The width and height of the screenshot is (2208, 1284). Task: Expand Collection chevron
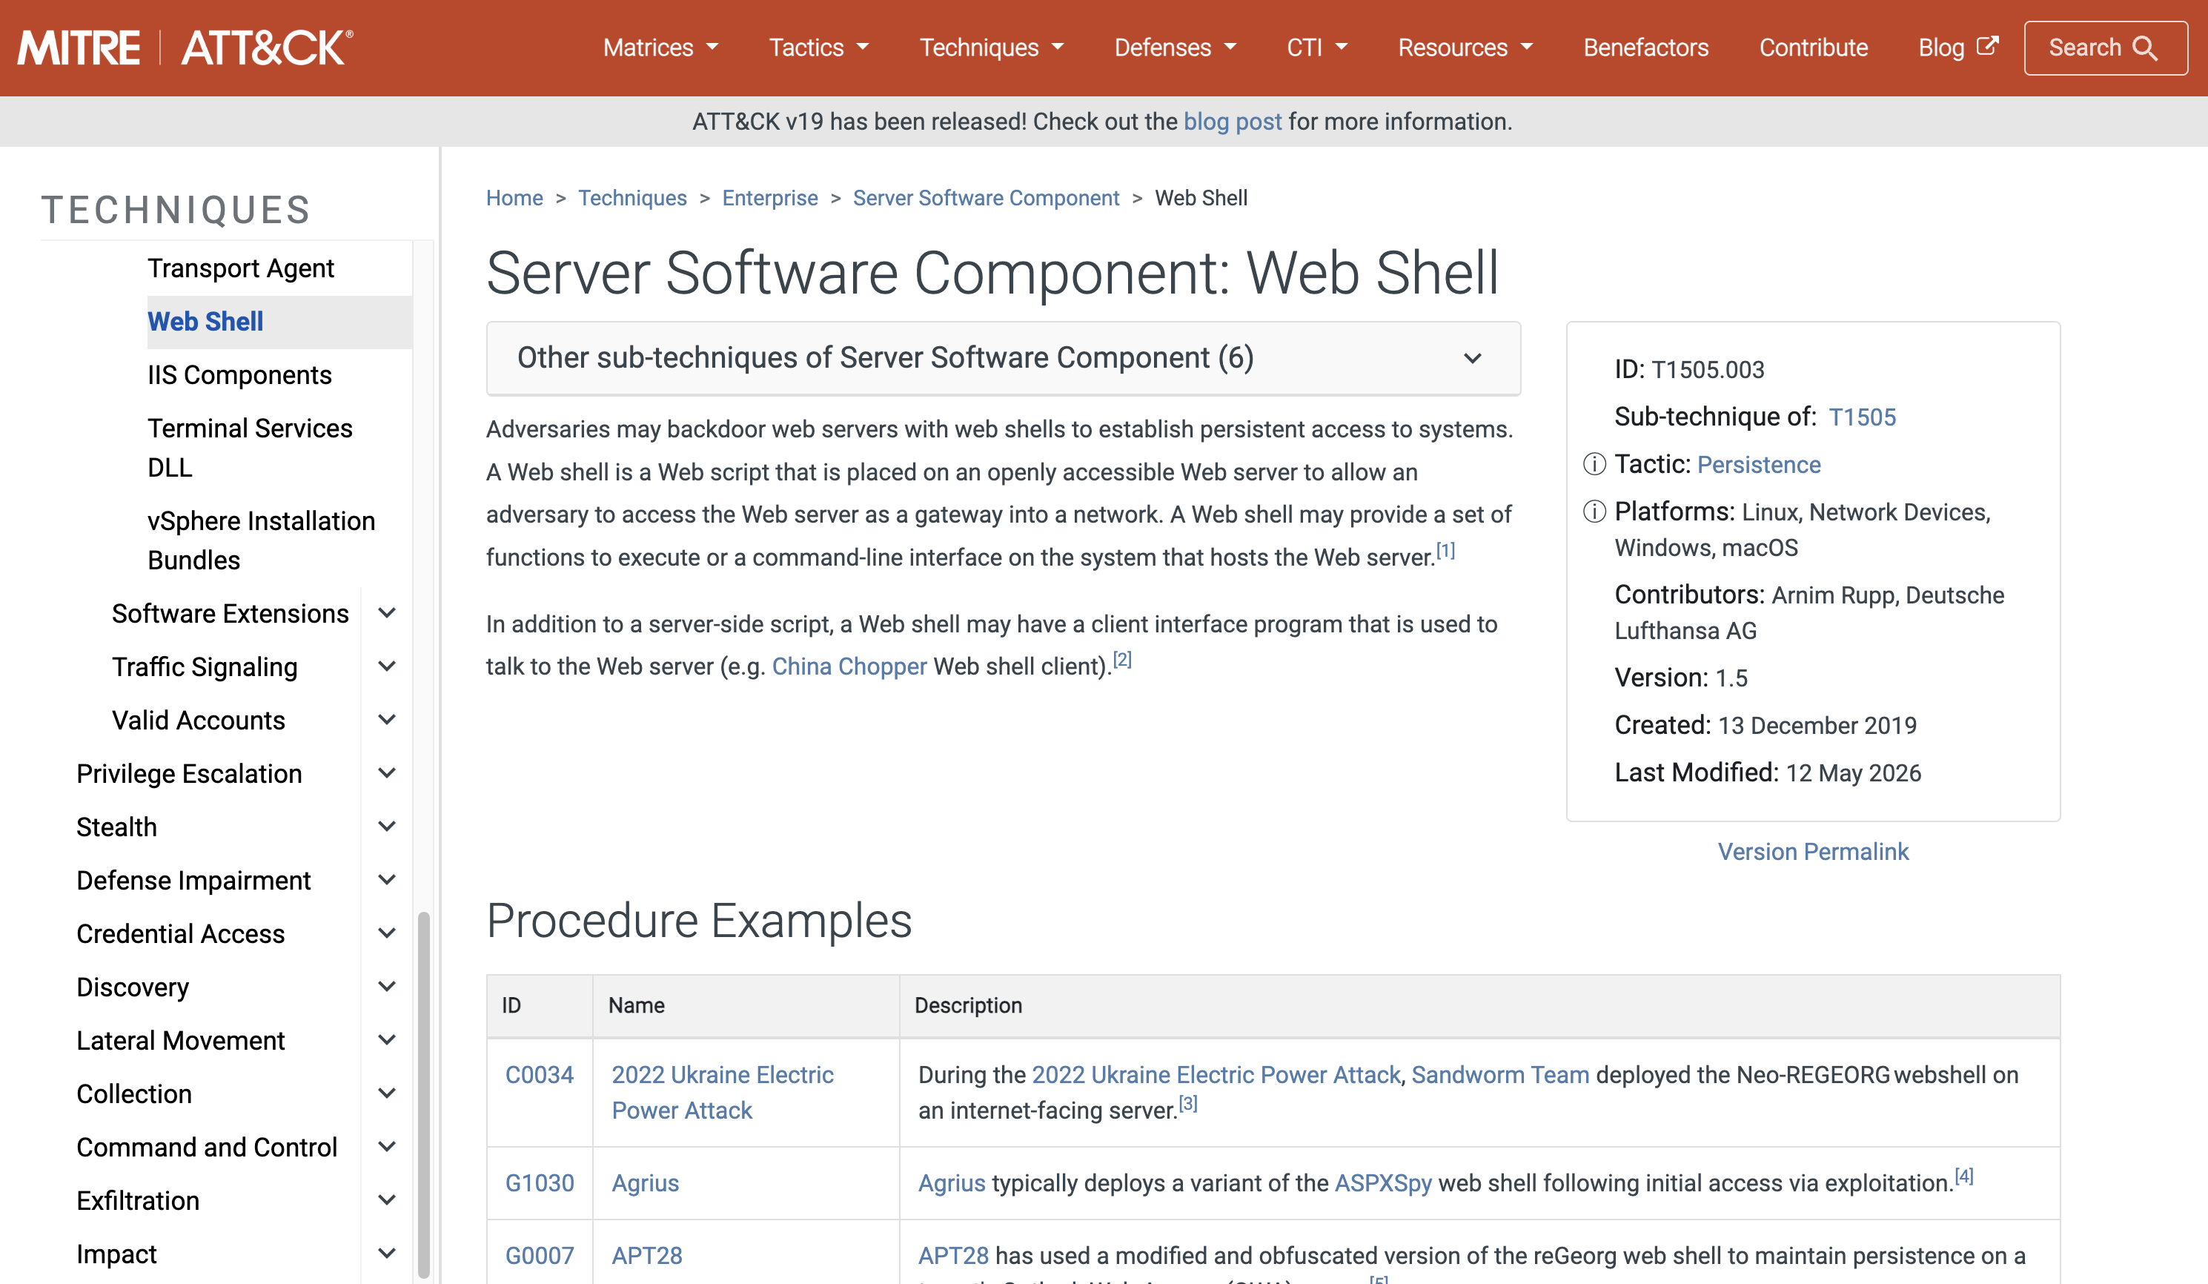[386, 1093]
